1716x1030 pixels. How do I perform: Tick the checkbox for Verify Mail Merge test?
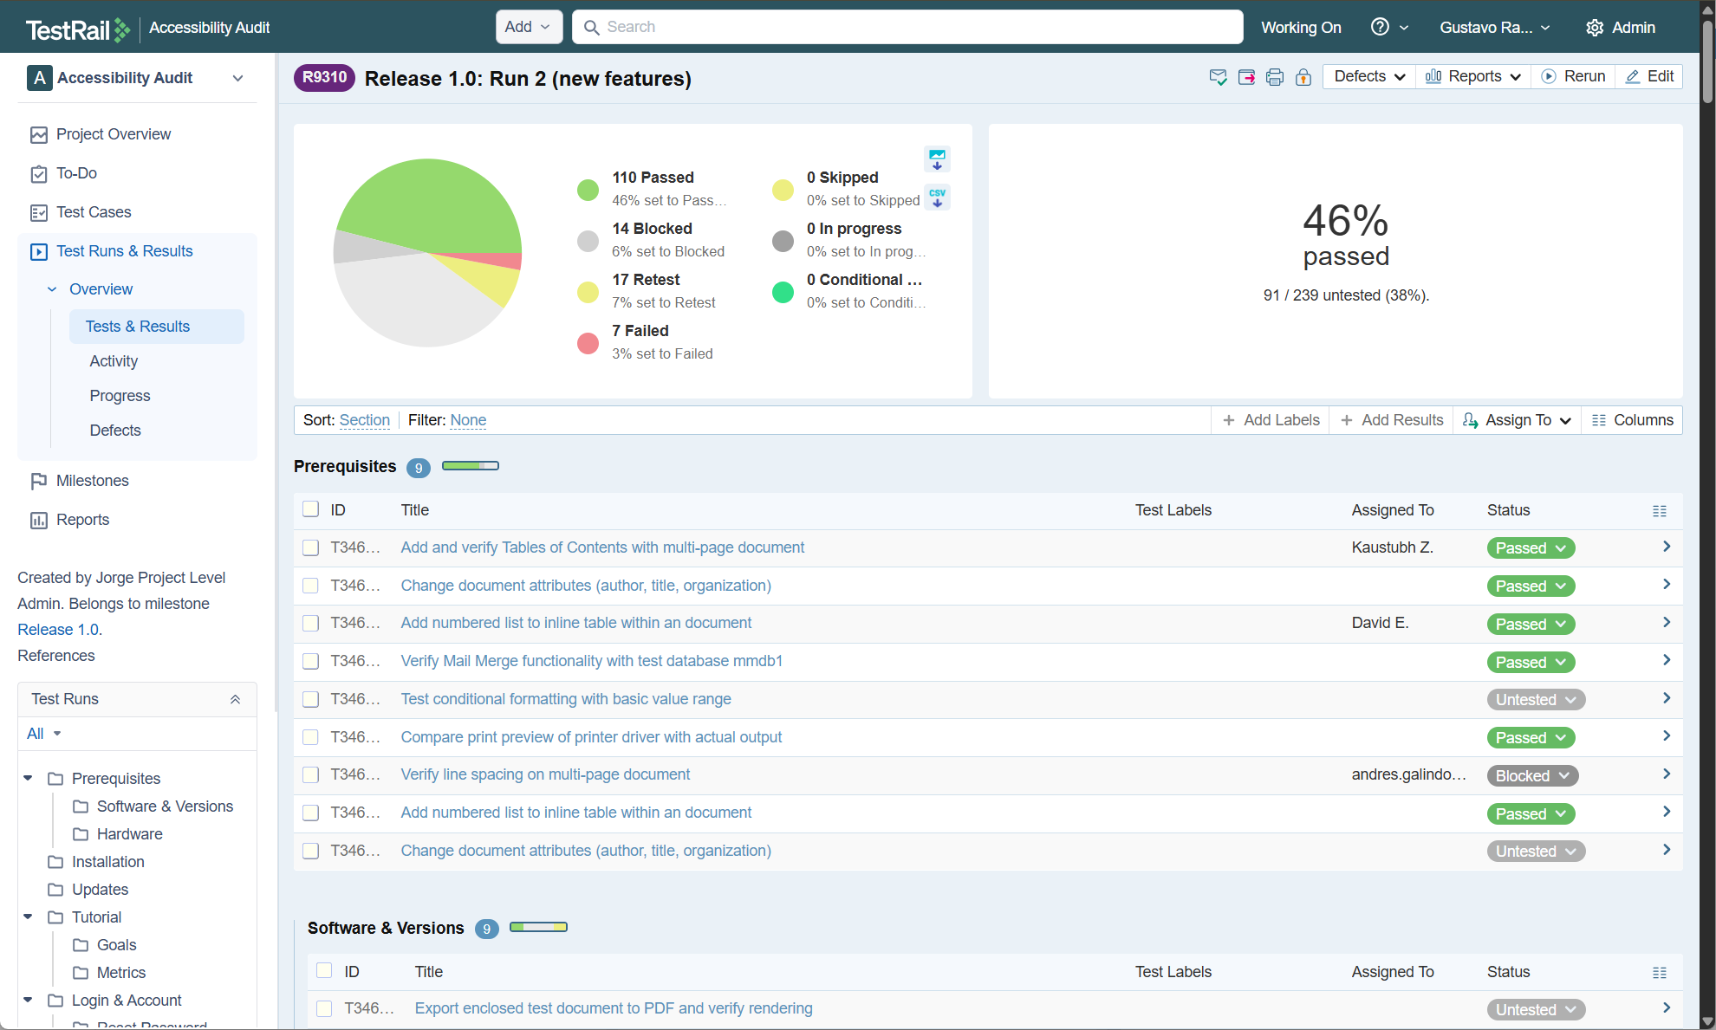310,661
